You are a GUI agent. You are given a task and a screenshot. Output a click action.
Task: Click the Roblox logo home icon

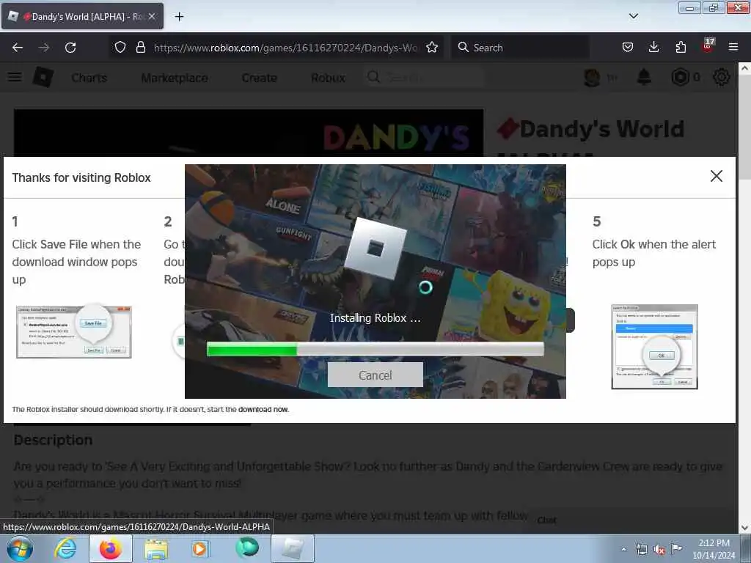[43, 77]
